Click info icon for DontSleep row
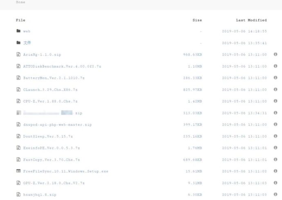Viewport: 282px width, 200px height. click(275, 136)
